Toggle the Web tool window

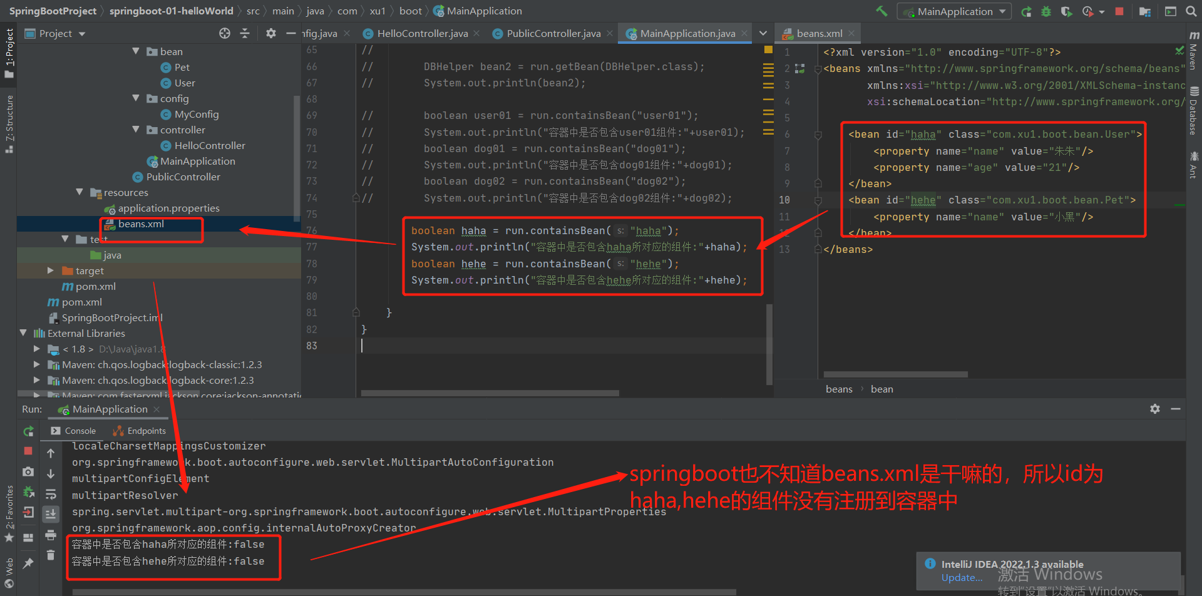pos(9,572)
